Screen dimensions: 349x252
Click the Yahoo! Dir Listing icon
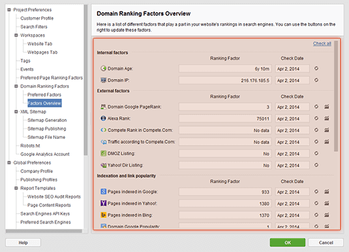click(104, 166)
